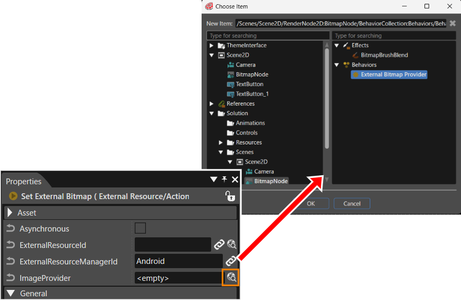Screen dimensions: 461x300
Task: Open the Properties panel dropdown menu arrow
Action: (214, 179)
